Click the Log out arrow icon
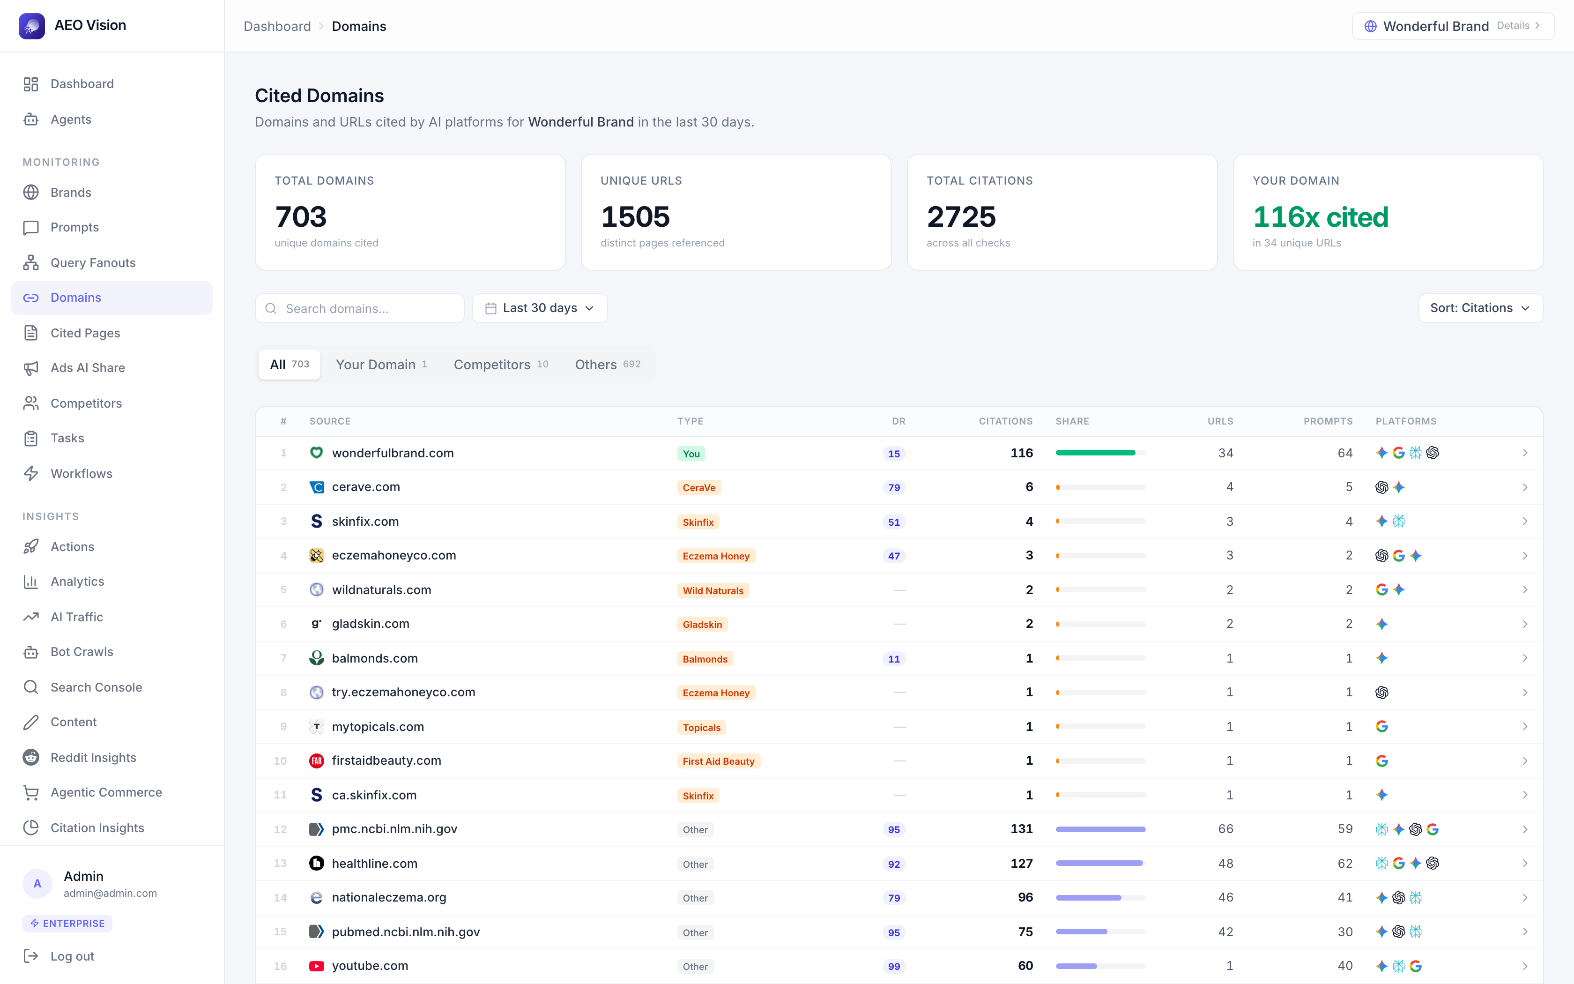The width and height of the screenshot is (1574, 984). point(30,956)
